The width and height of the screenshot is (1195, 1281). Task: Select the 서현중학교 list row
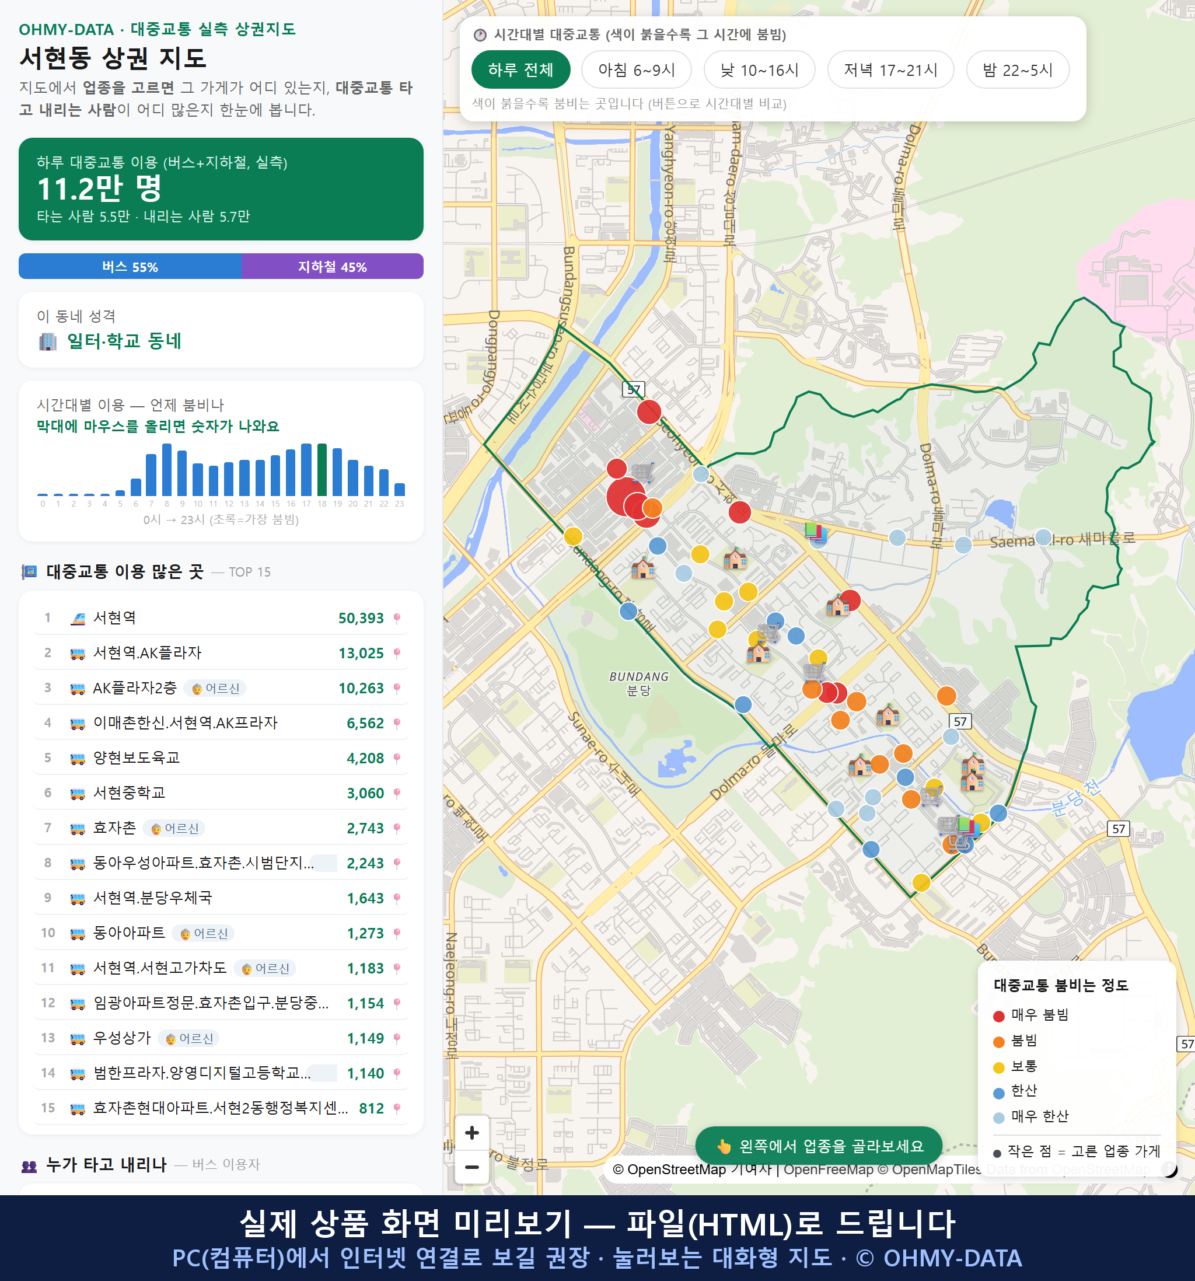(x=221, y=793)
